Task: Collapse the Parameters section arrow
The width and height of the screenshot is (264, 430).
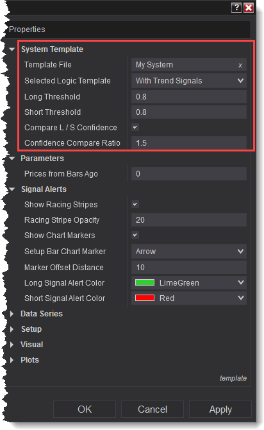Action: pyautogui.click(x=12, y=159)
